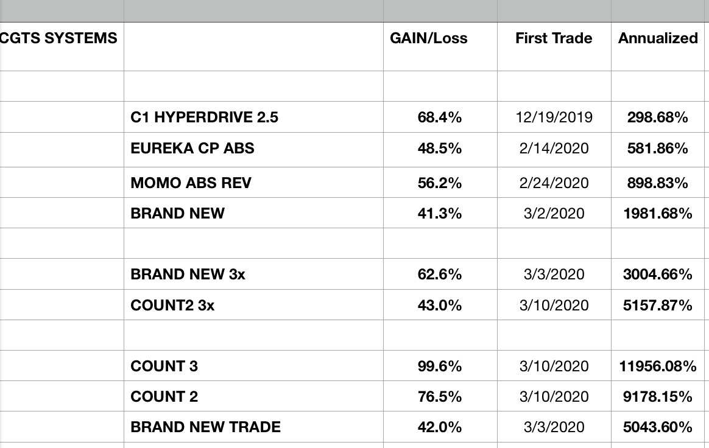Select the 76.5% gain cell

pos(440,397)
